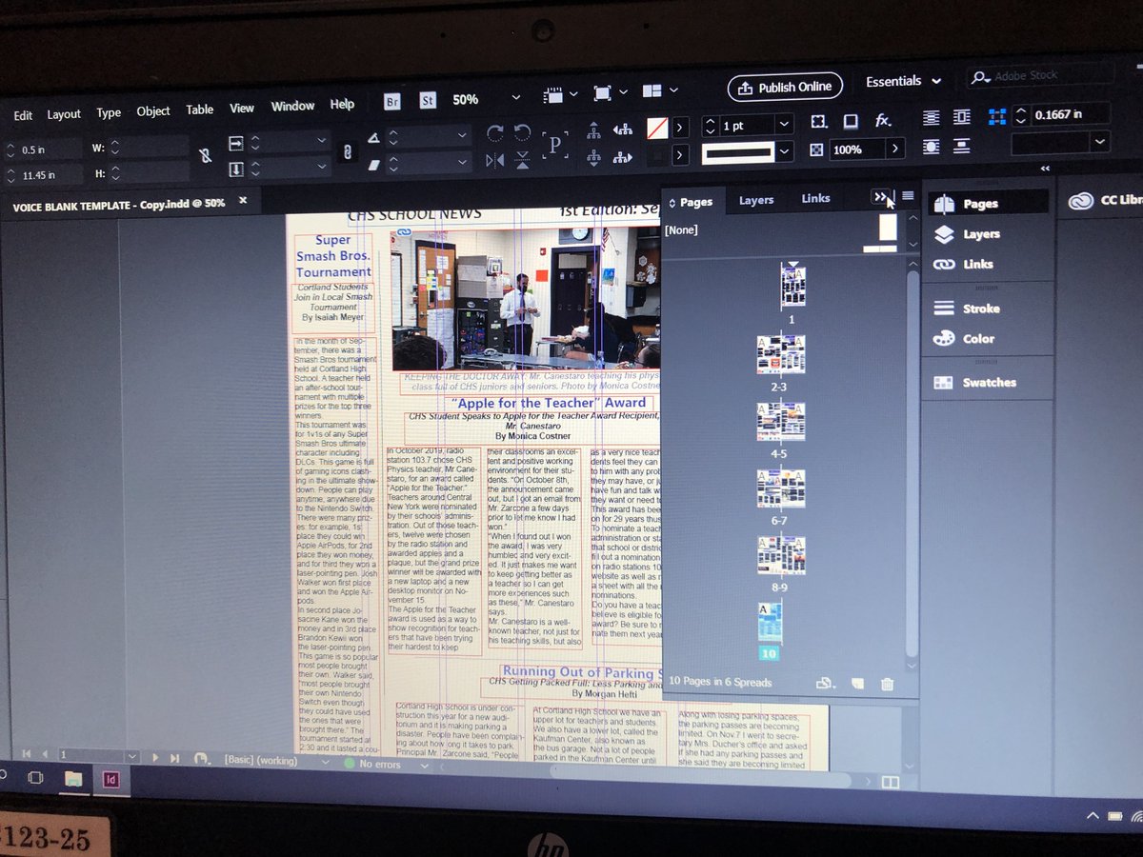Click the No errors preflight status
Screen dimensions: 1143x857
coord(373,764)
